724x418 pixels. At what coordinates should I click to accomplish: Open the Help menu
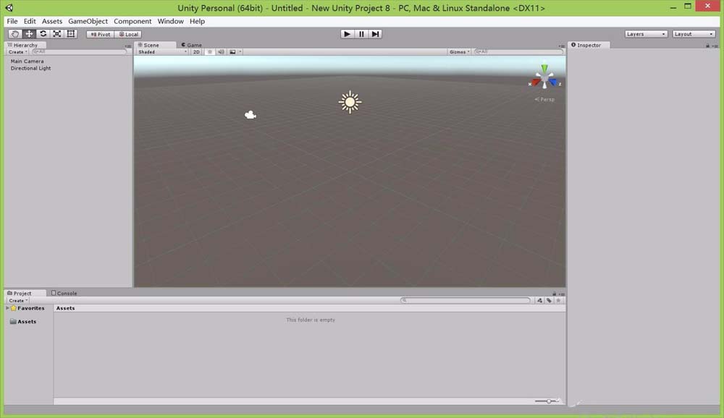pyautogui.click(x=197, y=21)
